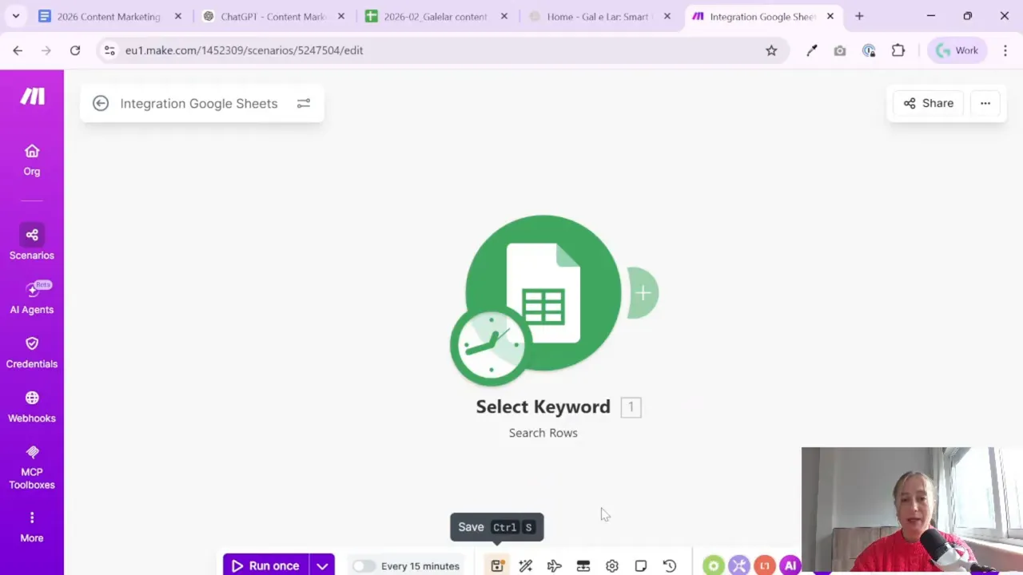Reload the page
1023x575 pixels.
coord(75,50)
